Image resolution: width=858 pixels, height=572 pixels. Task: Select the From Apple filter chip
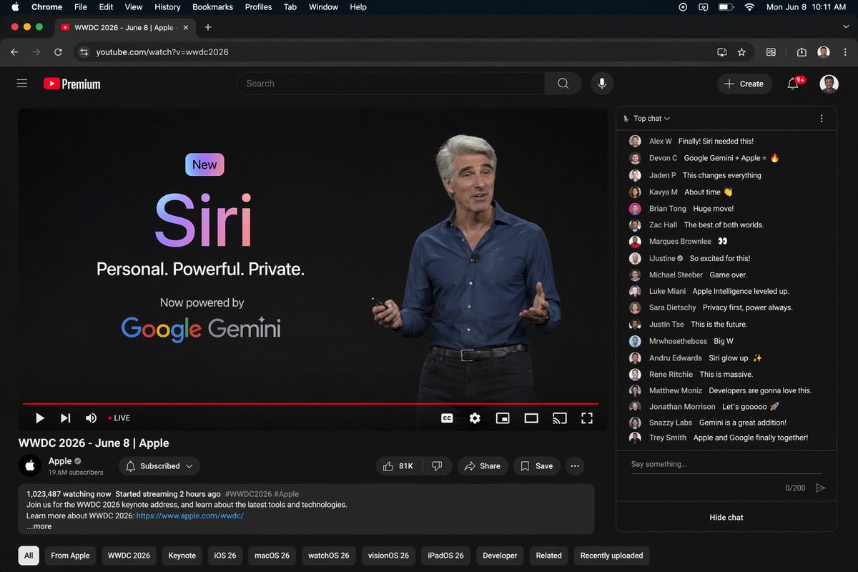coord(70,556)
